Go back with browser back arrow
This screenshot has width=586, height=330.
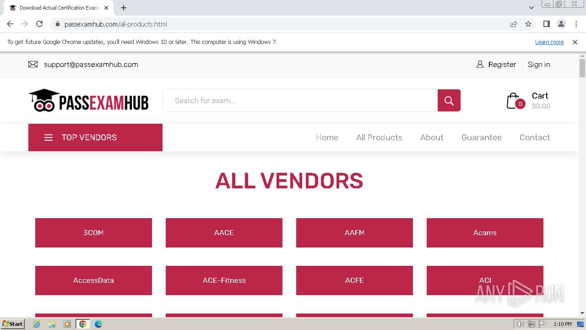pyautogui.click(x=10, y=24)
